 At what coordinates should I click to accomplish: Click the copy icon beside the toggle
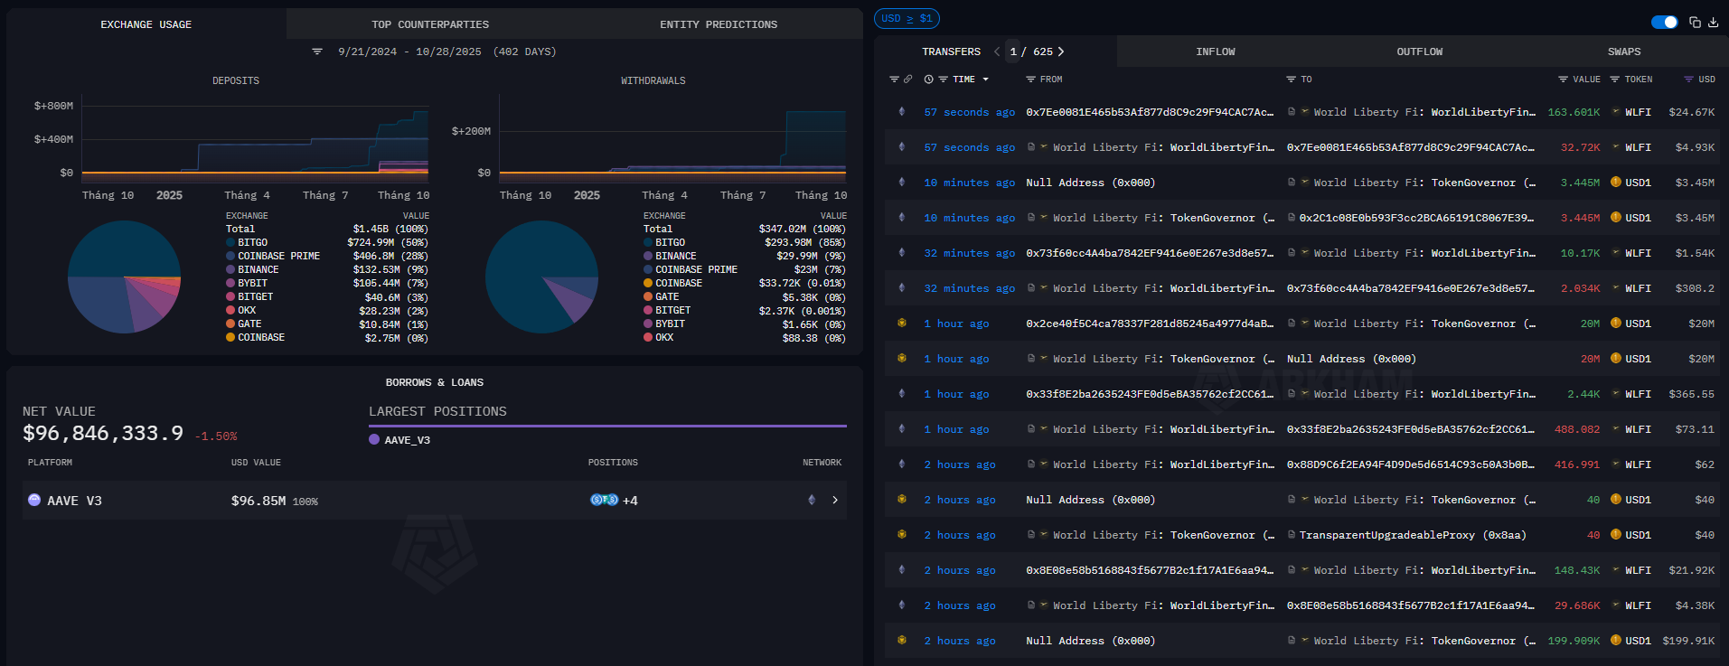pyautogui.click(x=1695, y=23)
